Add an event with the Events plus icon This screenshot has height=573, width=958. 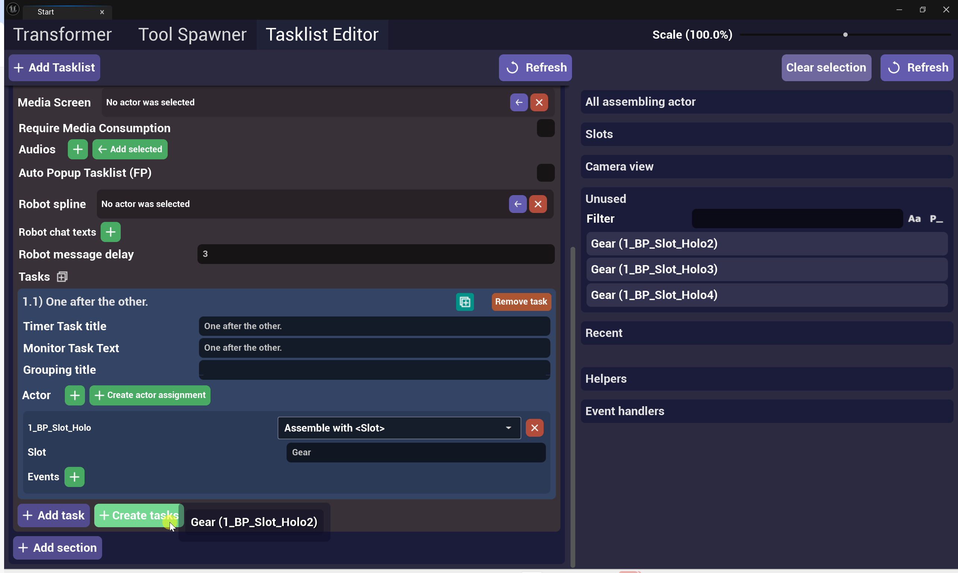(74, 477)
